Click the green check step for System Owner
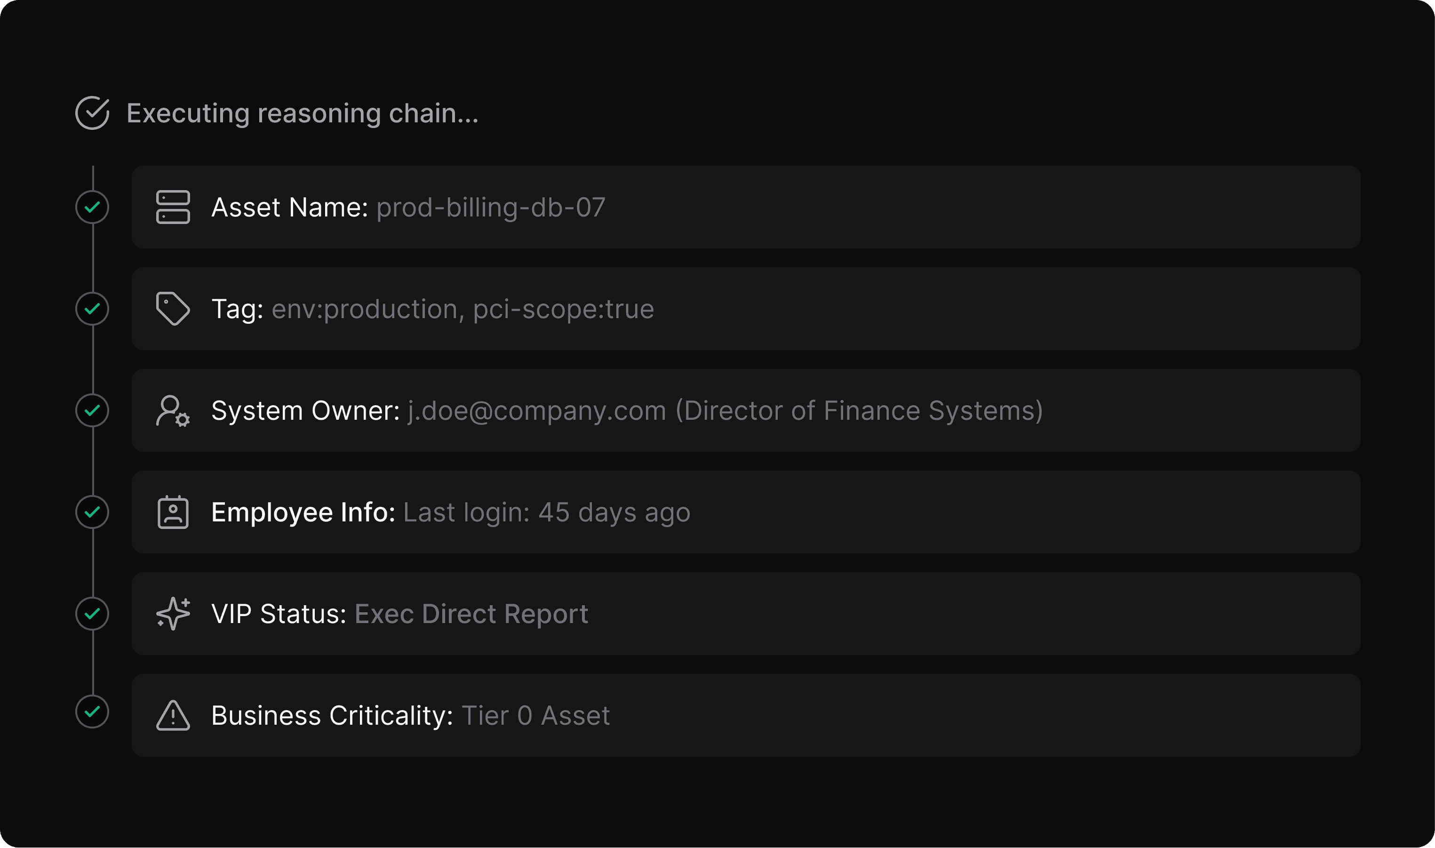The height and width of the screenshot is (848, 1435). (93, 410)
